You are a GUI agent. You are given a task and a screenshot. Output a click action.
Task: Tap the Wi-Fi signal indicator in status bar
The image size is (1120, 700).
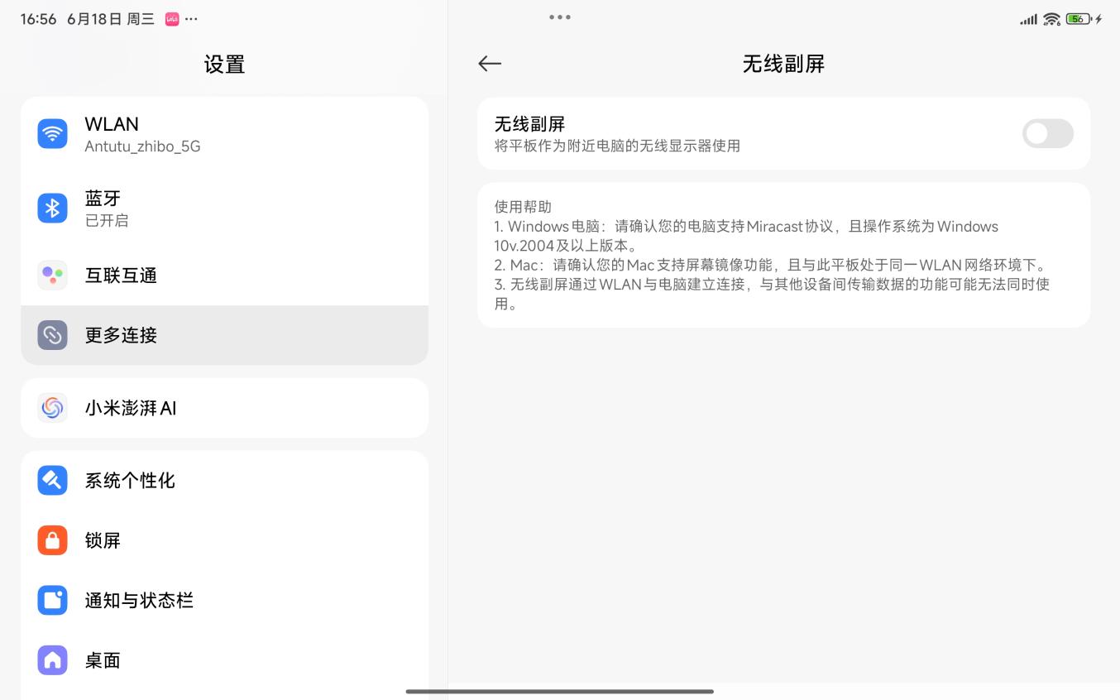(x=1051, y=19)
